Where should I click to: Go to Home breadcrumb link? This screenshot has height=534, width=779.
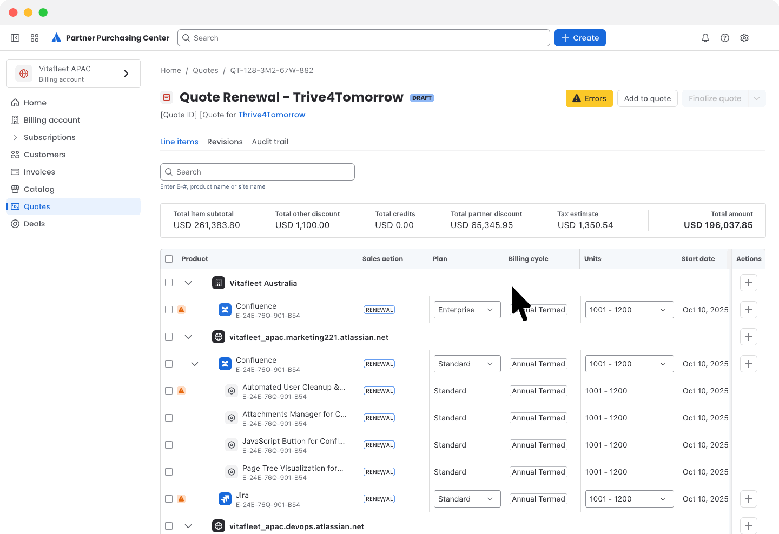tap(171, 70)
